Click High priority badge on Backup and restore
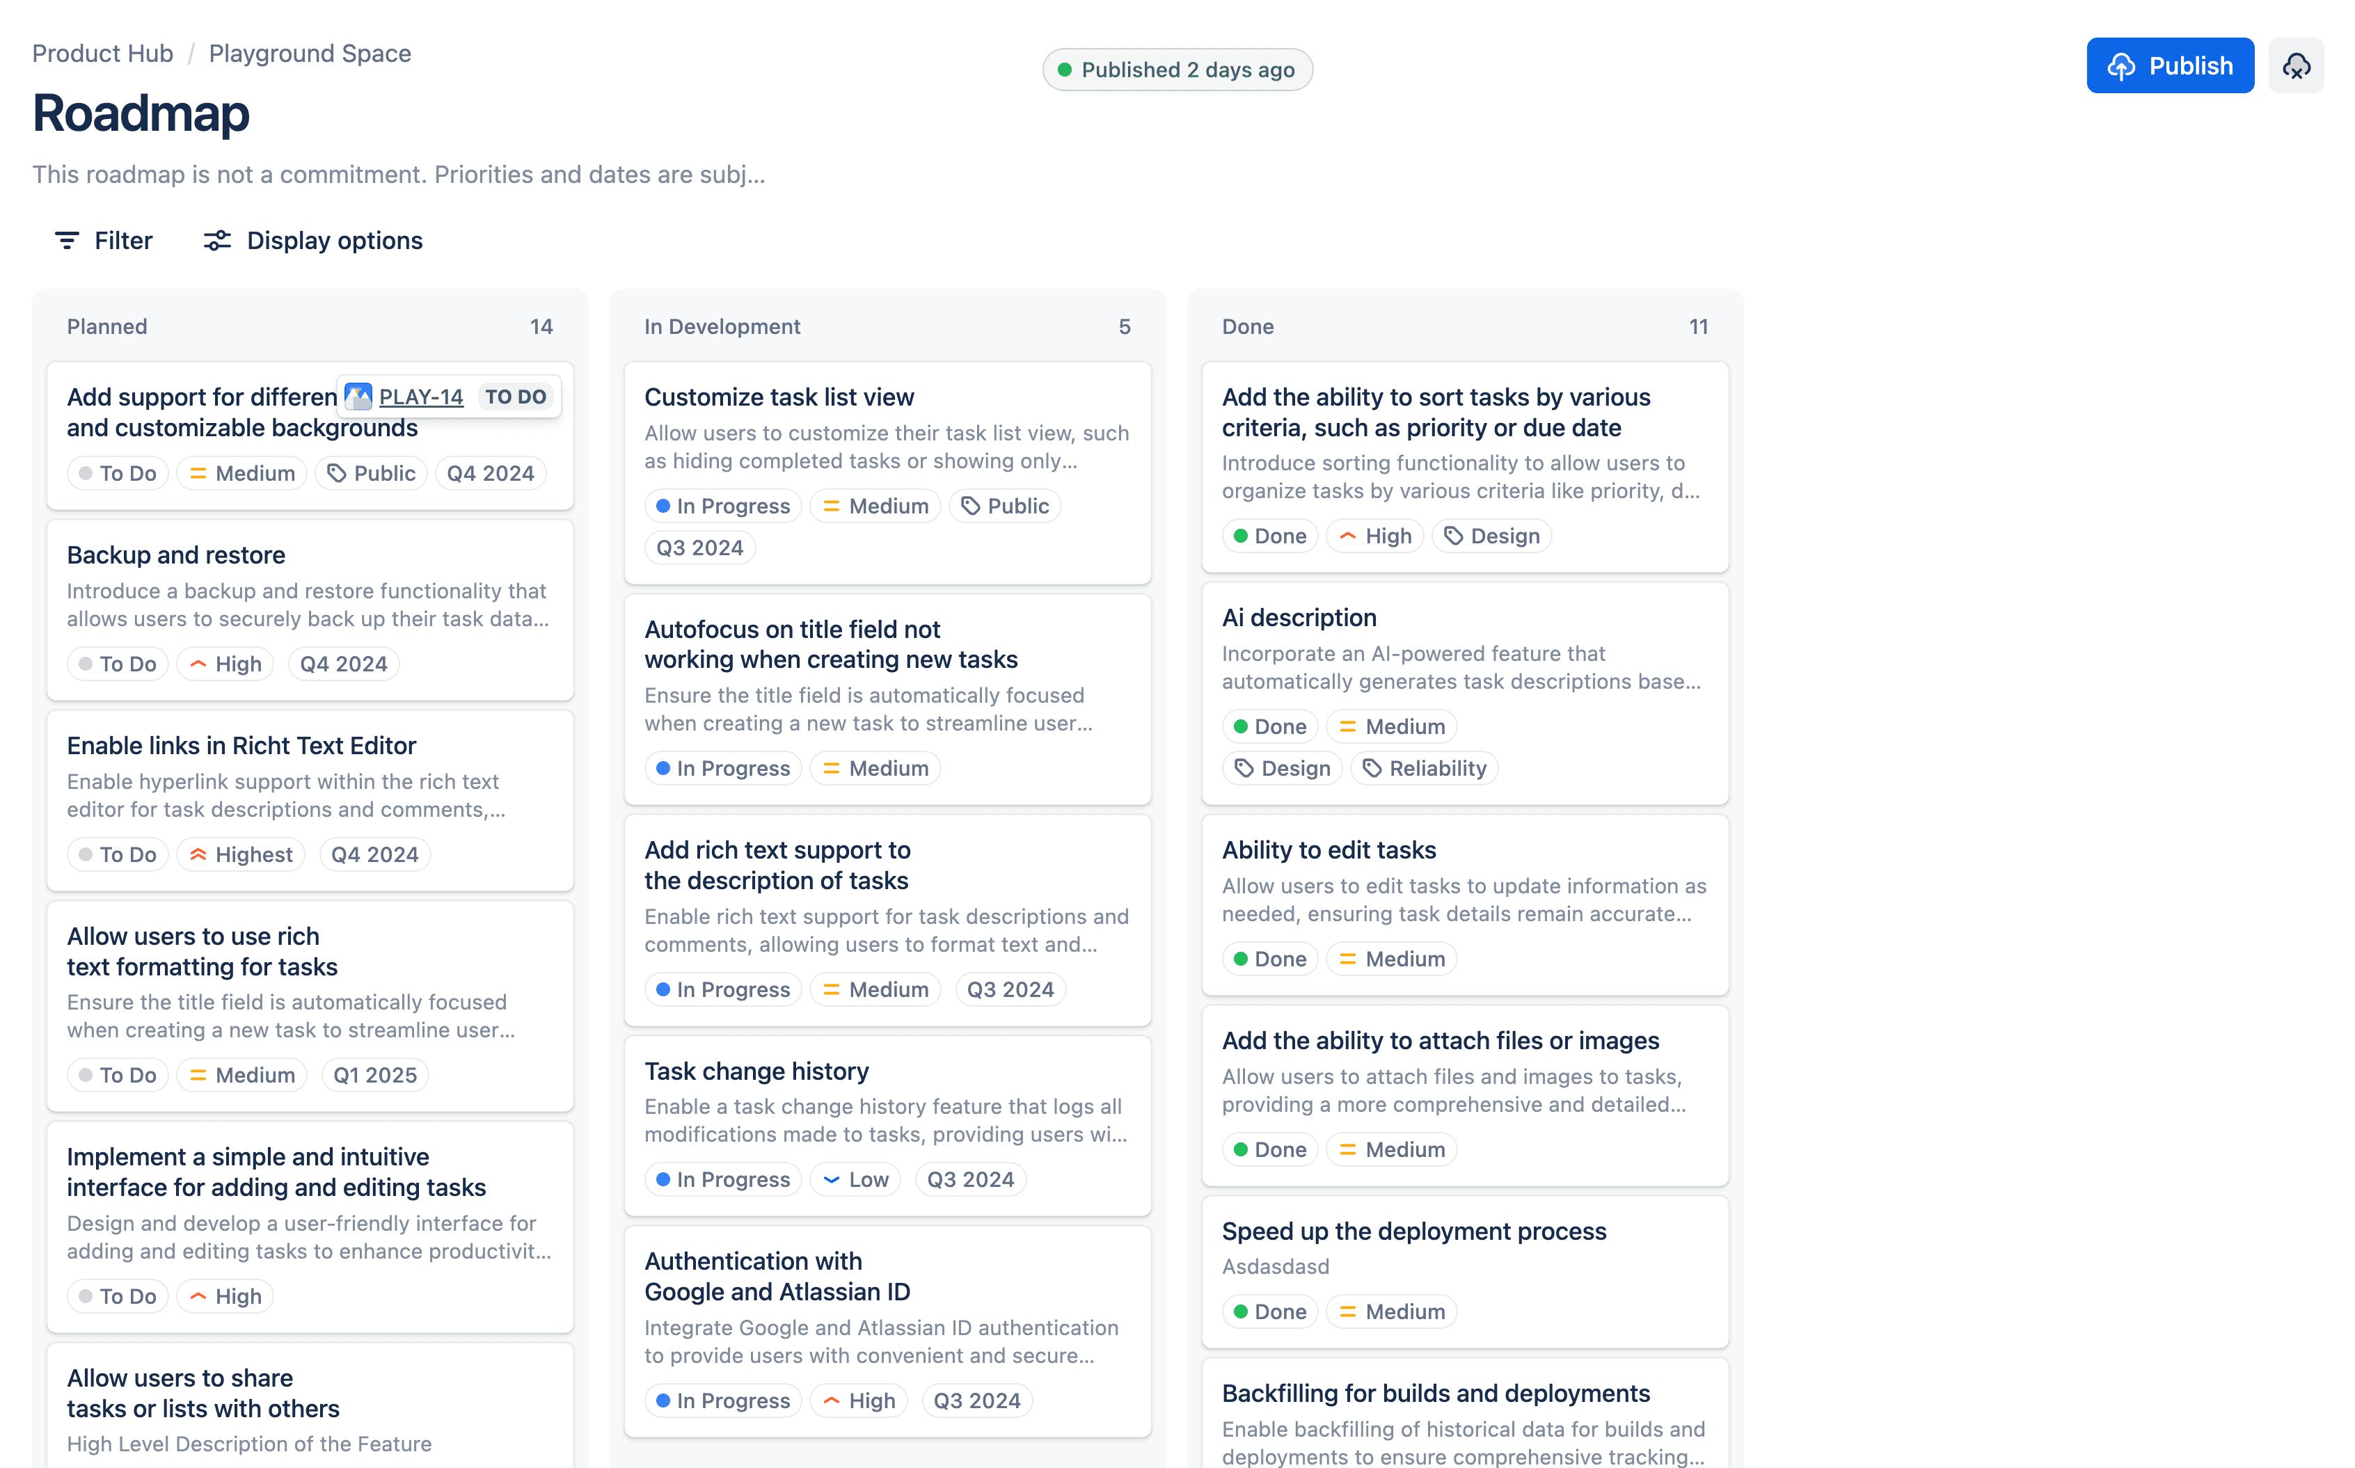Image resolution: width=2355 pixels, height=1468 pixels. click(225, 664)
